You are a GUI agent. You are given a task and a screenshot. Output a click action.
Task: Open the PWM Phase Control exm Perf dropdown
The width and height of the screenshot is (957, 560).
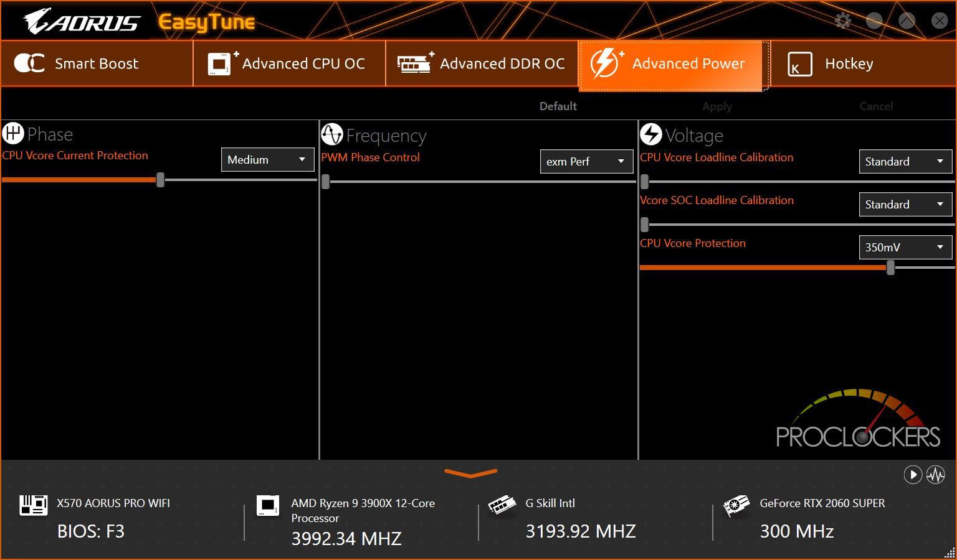click(586, 161)
